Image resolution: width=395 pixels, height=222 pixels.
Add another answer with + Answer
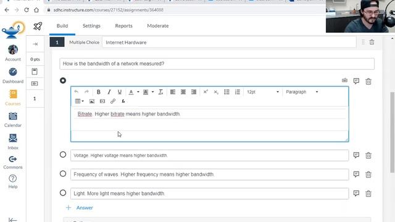(80, 208)
